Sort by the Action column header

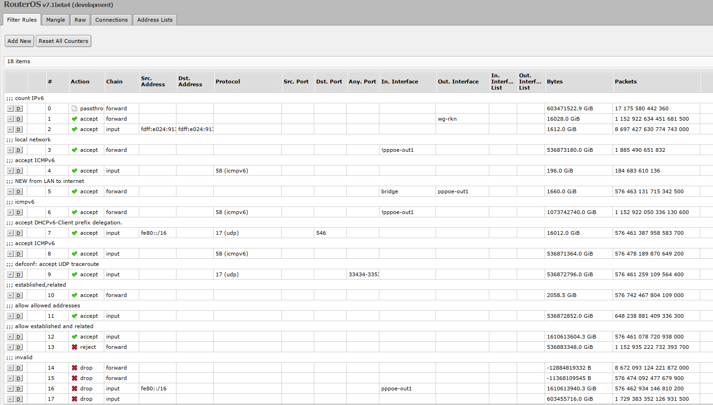[x=86, y=82]
